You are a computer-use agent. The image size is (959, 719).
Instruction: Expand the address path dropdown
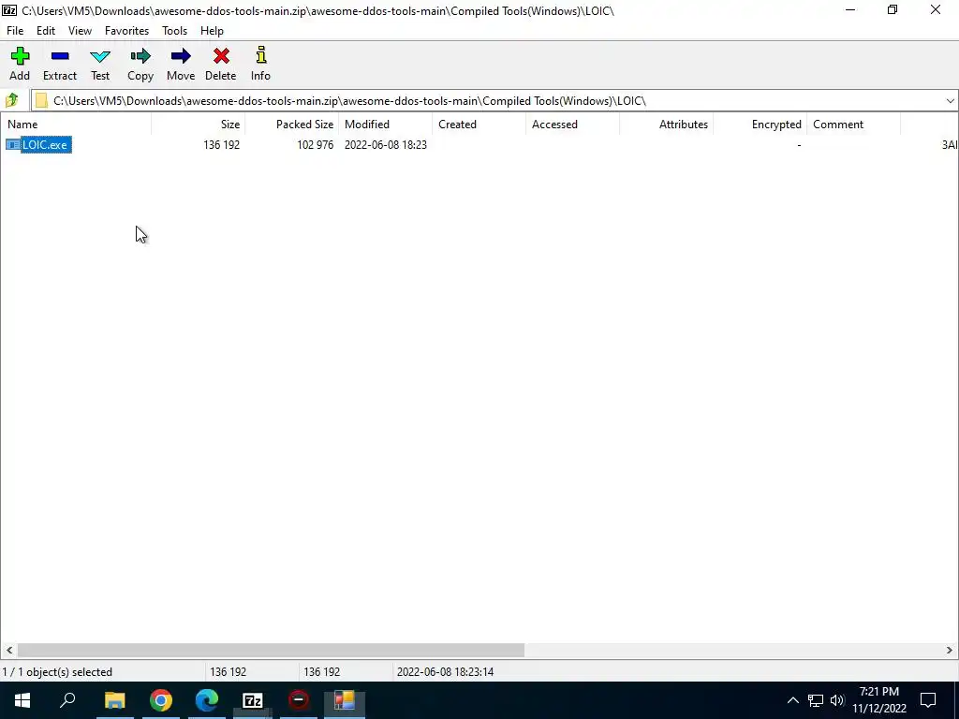click(950, 101)
